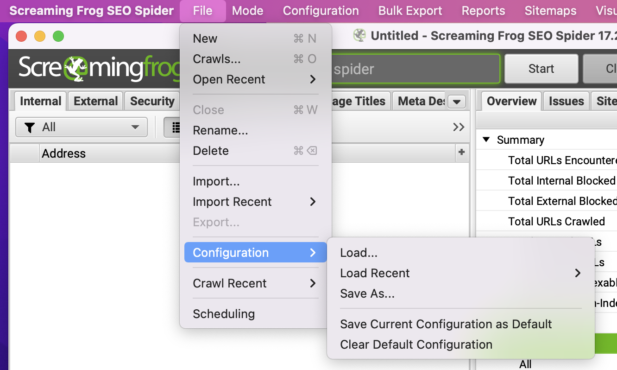Click the double chevron toolbar overflow icon
The width and height of the screenshot is (617, 370).
point(459,127)
